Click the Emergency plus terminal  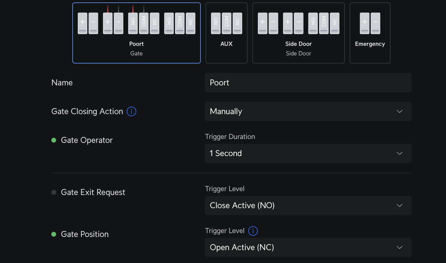pyautogui.click(x=365, y=23)
